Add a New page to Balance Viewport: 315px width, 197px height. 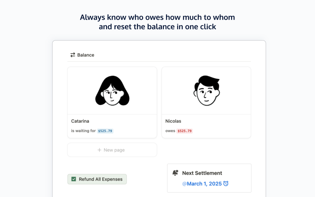[112, 150]
